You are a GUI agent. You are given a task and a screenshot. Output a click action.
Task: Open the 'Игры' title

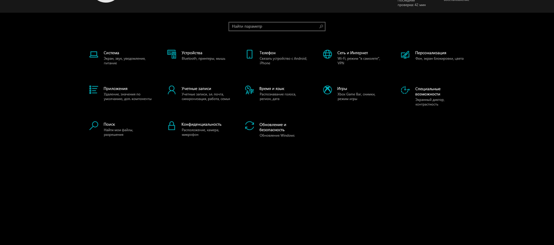(x=342, y=88)
